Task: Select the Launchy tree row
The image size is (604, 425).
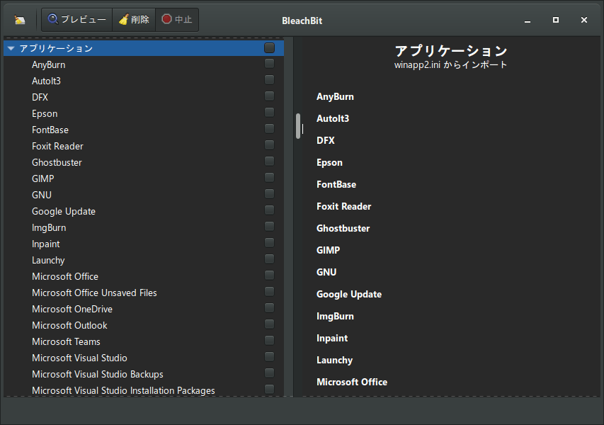Action: pos(144,260)
